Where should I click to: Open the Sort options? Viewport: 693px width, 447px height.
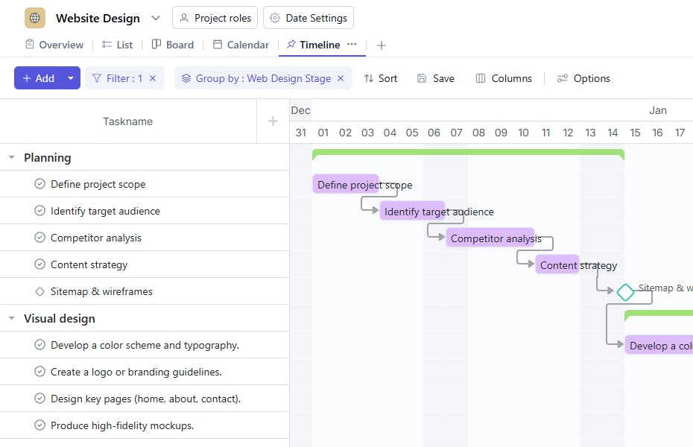[x=380, y=78]
